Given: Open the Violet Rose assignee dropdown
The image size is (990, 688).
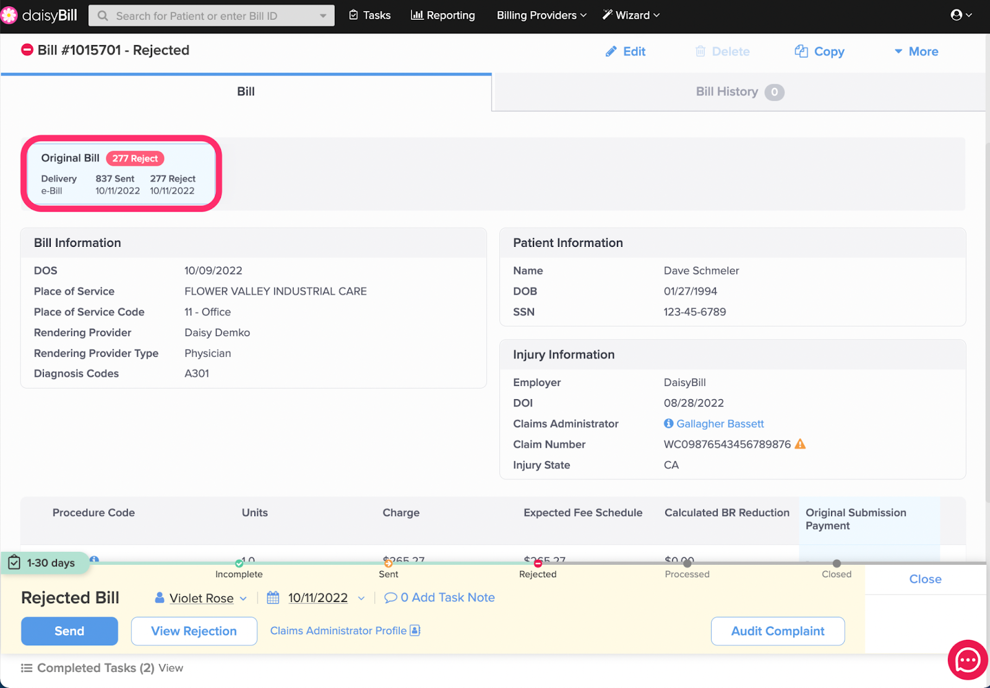Looking at the screenshot, I should point(201,598).
